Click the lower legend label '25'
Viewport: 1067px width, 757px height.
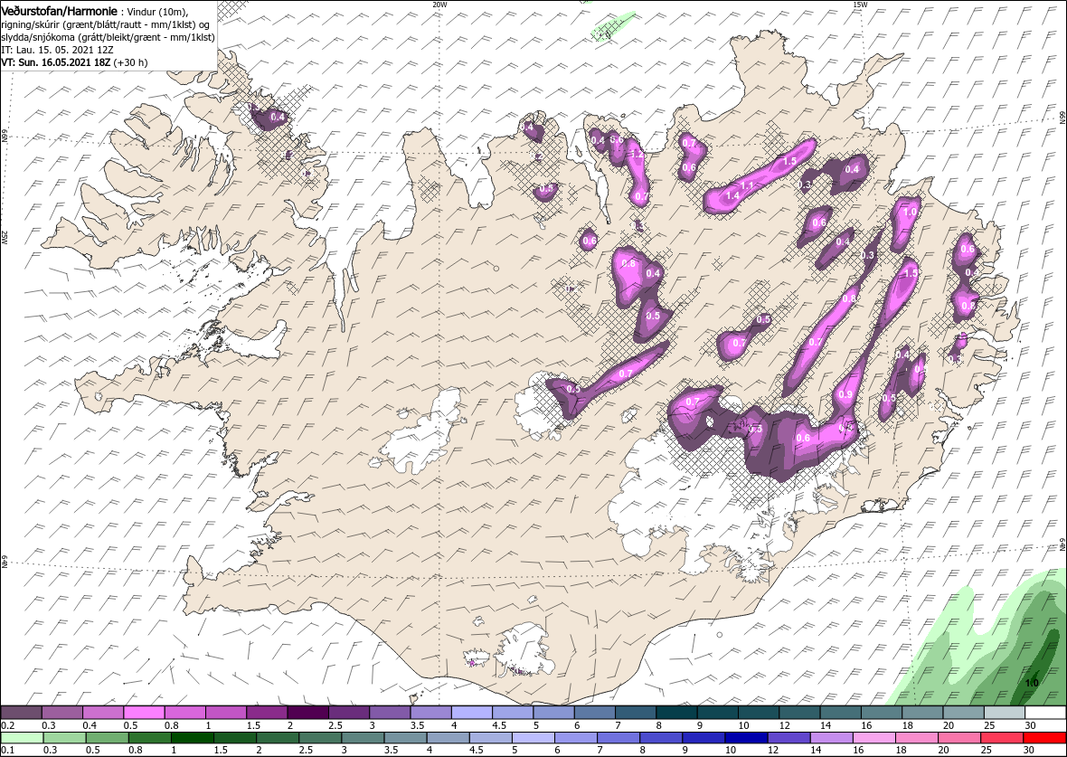(987, 752)
